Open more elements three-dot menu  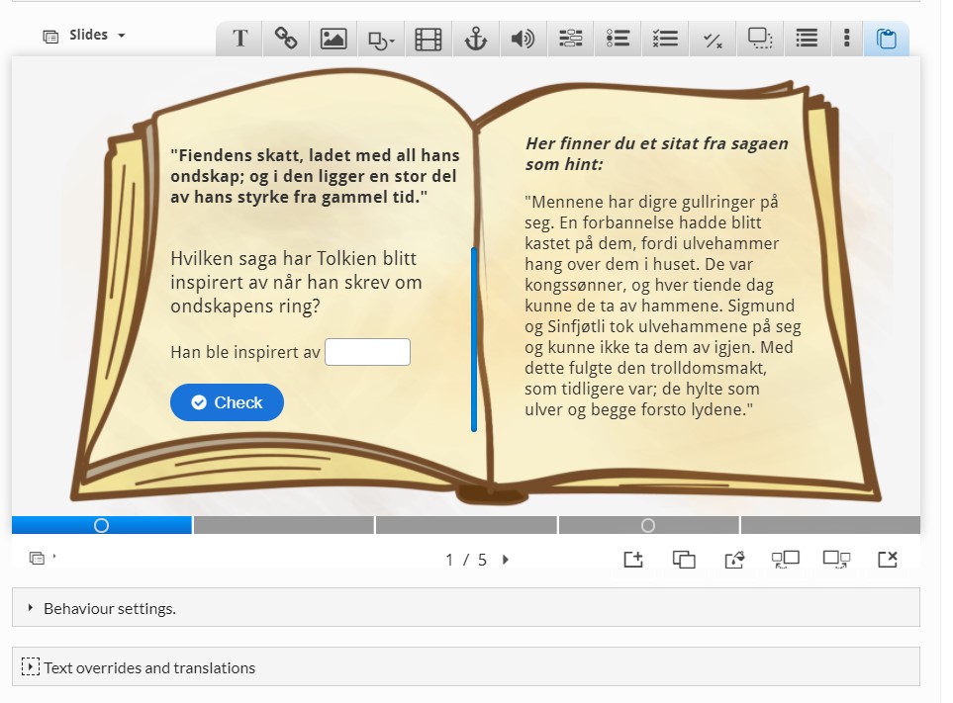846,39
